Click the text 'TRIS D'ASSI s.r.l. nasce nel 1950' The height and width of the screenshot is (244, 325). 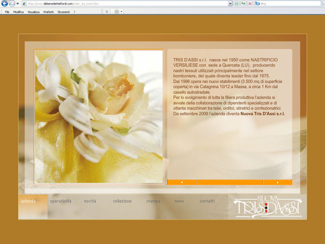point(205,60)
